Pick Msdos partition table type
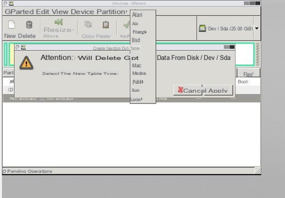This screenshot has width=285, height=198. click(x=143, y=73)
